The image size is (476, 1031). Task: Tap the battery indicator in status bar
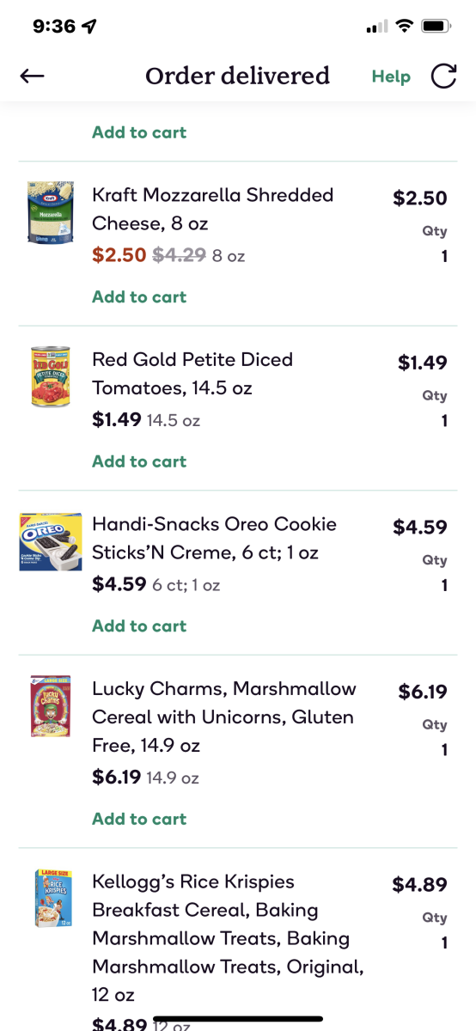pos(437,27)
